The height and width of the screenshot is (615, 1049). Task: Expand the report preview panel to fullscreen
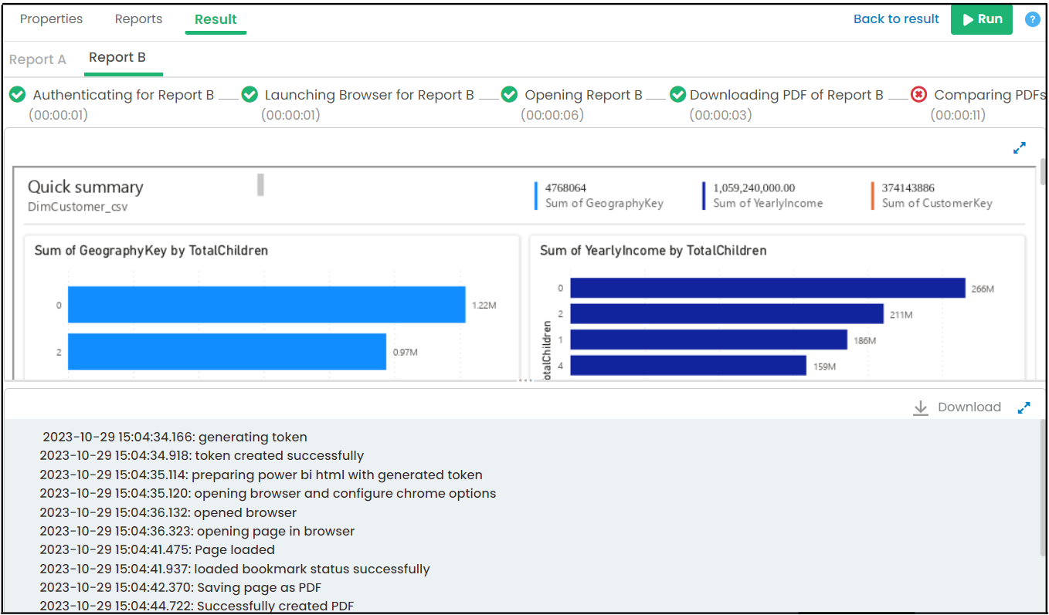coord(1020,147)
